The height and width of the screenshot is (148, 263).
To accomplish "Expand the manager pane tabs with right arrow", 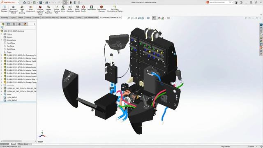I will point(35,24).
